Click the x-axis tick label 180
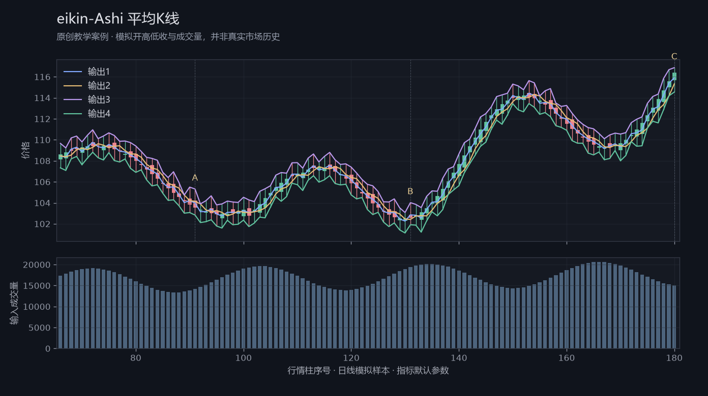Image resolution: width=708 pixels, height=396 pixels. coord(674,358)
